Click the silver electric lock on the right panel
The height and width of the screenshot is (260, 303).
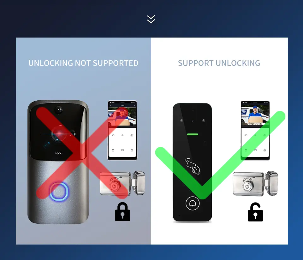point(255,184)
